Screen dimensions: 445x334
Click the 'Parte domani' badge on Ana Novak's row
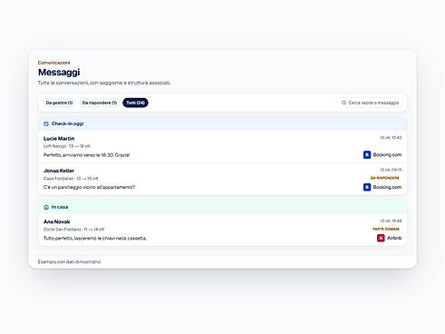click(386, 229)
